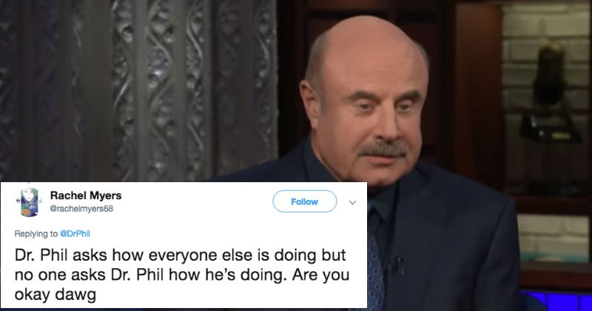Image resolution: width=592 pixels, height=311 pixels.
Task: Open the chevron menu beside Follow
Action: pos(352,203)
